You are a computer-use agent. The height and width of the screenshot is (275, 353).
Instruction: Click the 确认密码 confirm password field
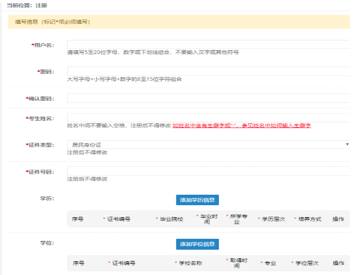(208, 98)
